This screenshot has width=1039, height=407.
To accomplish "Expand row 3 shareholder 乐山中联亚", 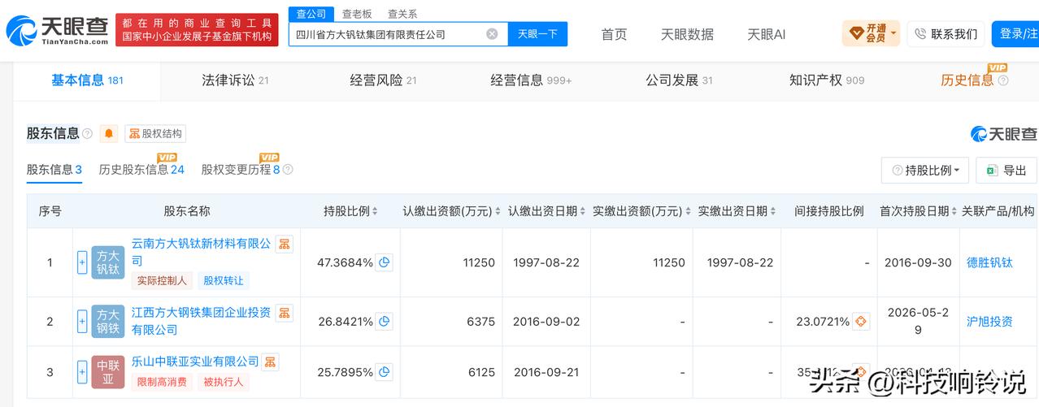I will (82, 372).
